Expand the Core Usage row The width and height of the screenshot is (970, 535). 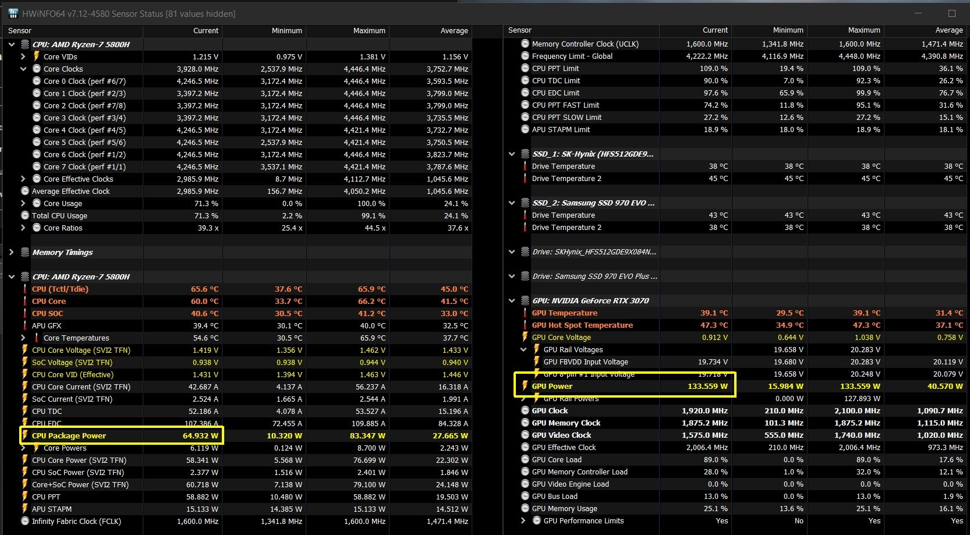pyautogui.click(x=23, y=203)
